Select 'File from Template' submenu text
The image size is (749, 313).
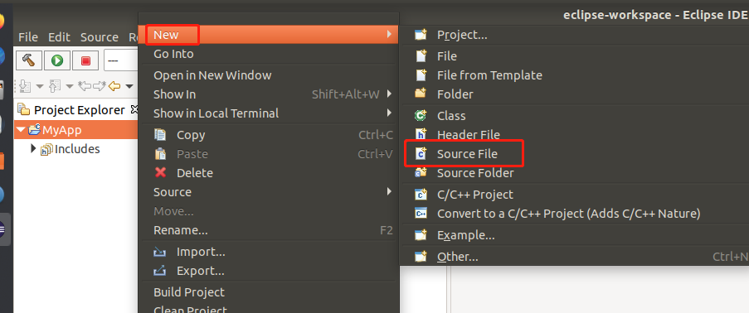489,75
